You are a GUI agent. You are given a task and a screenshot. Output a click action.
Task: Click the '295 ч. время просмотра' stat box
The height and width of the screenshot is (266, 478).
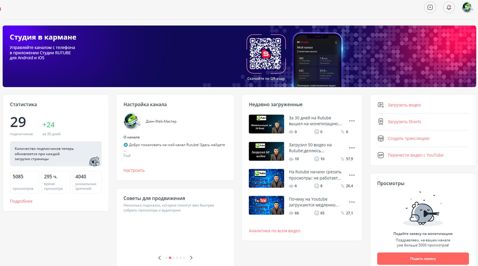[x=56, y=182]
